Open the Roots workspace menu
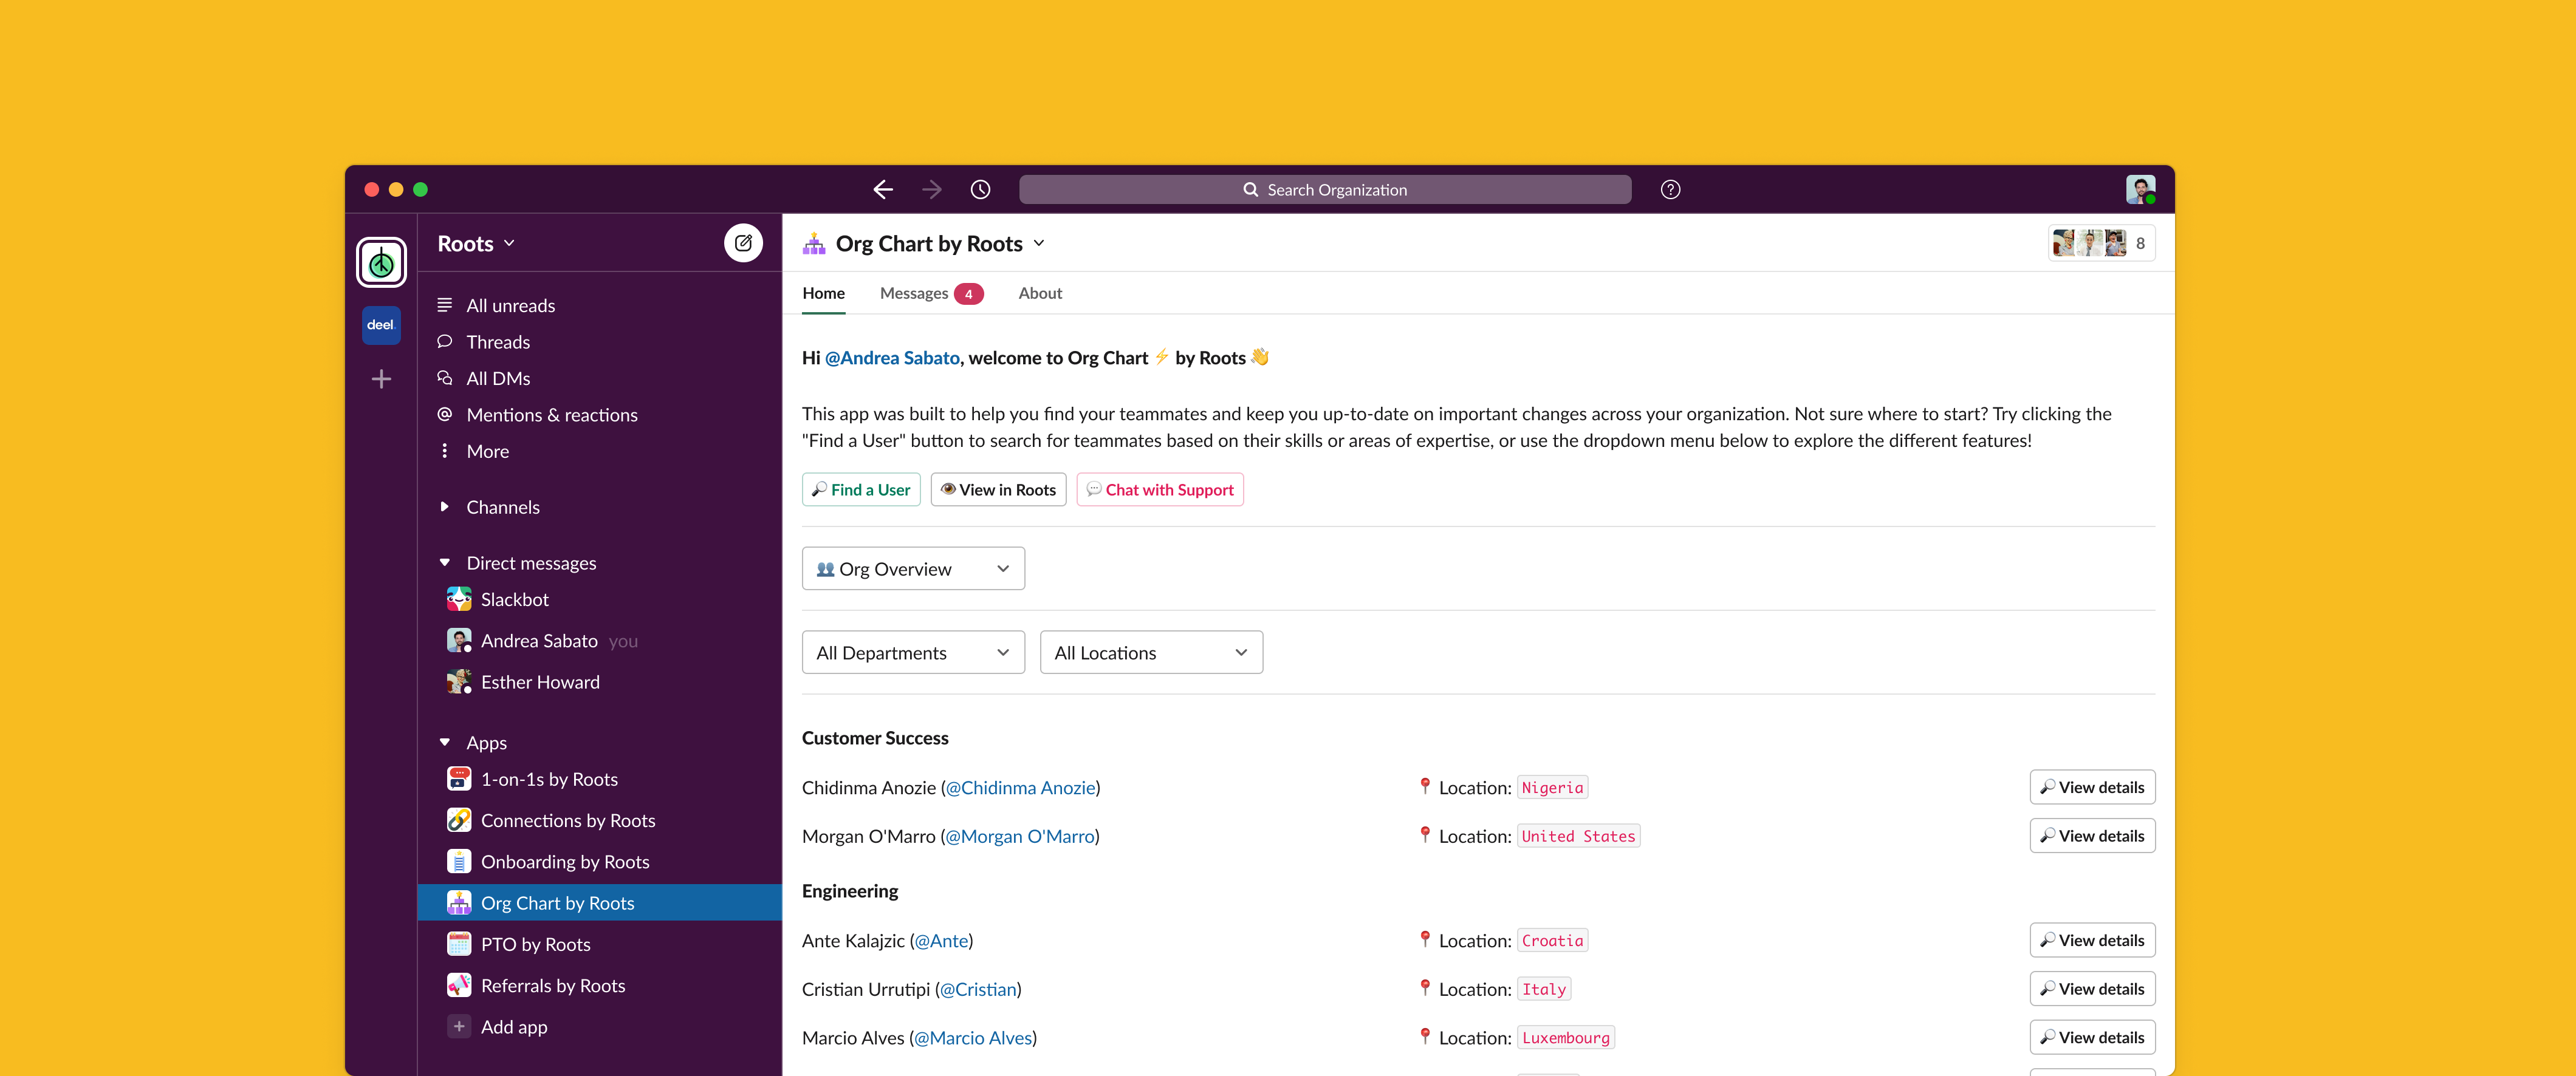2576x1076 pixels. pos(476,243)
